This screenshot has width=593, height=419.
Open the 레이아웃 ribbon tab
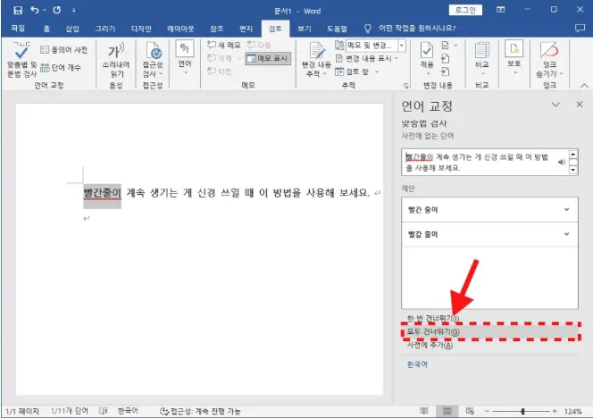point(180,28)
